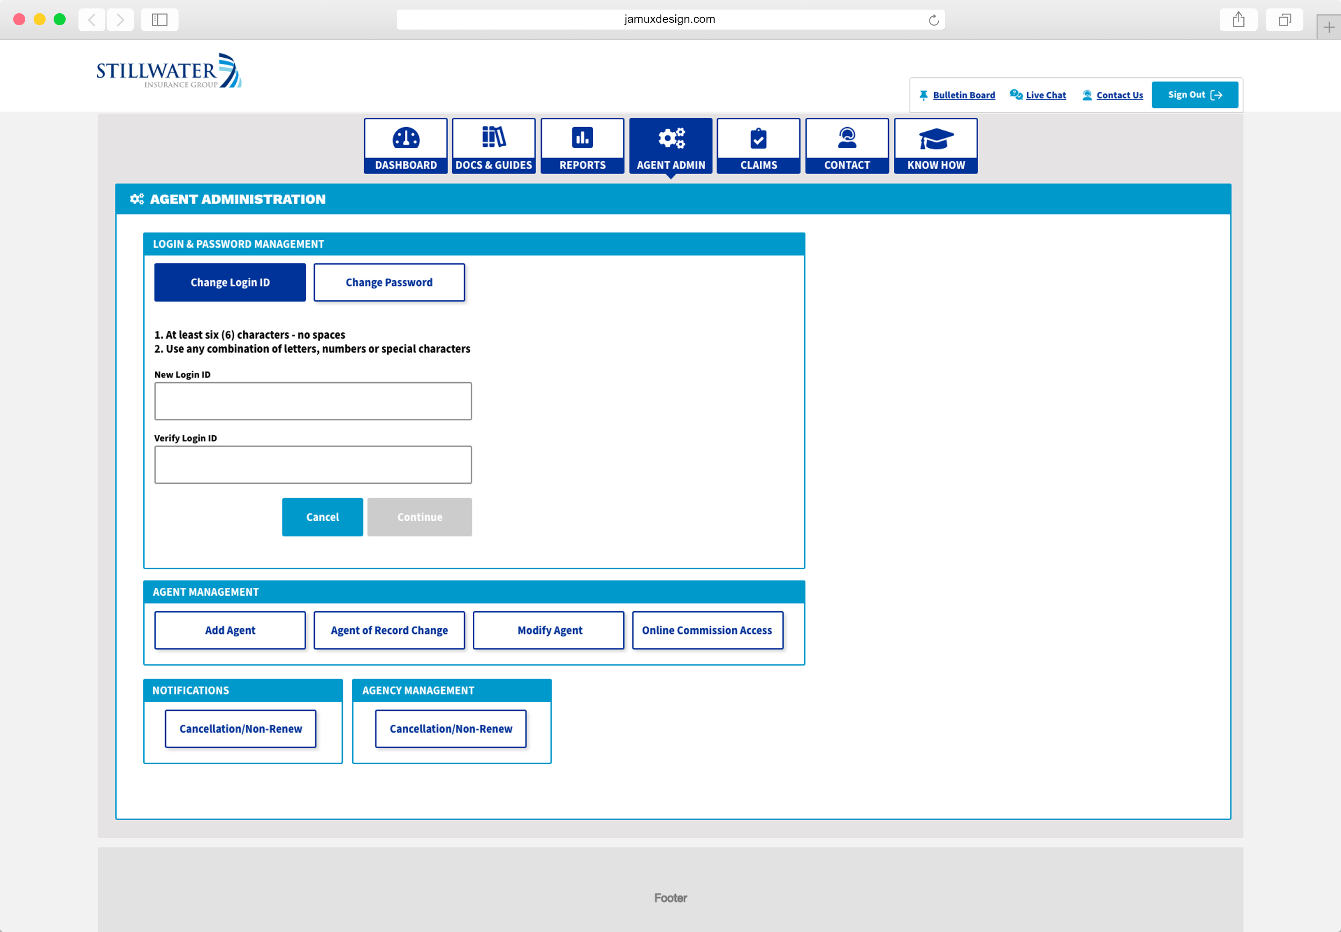Click the jamuxdesign.com address bar
1341x932 pixels.
pos(670,19)
